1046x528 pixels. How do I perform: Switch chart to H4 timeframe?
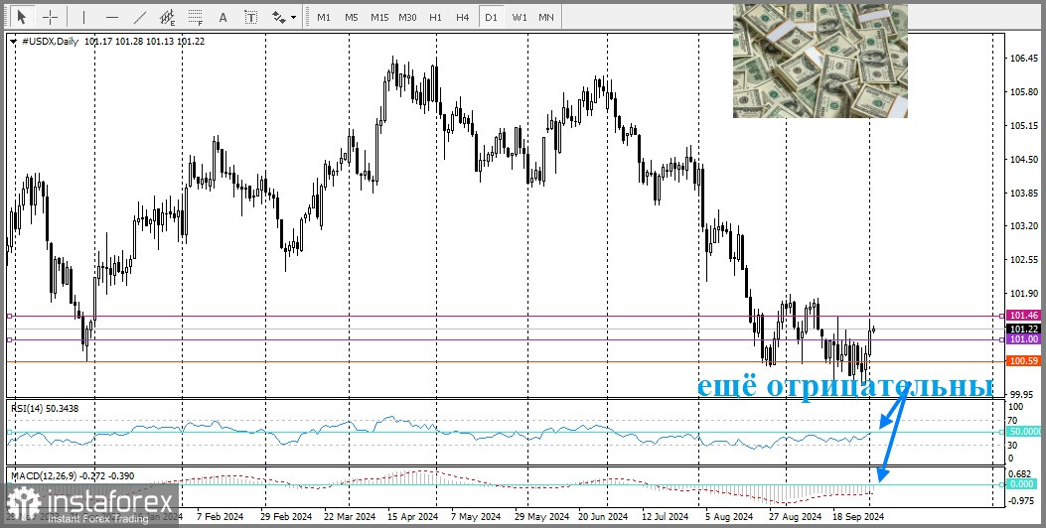[462, 17]
